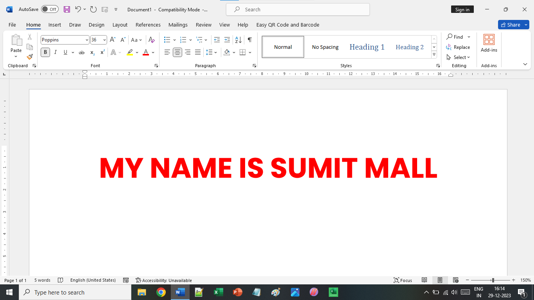
Task: Click the zoom slider in status bar
Action: tap(493, 280)
